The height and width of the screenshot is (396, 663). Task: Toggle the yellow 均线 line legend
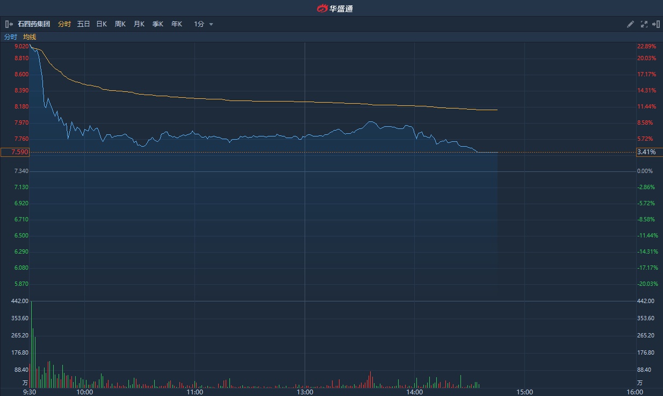[30, 37]
